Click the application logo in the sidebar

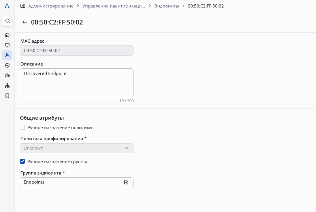7,6
